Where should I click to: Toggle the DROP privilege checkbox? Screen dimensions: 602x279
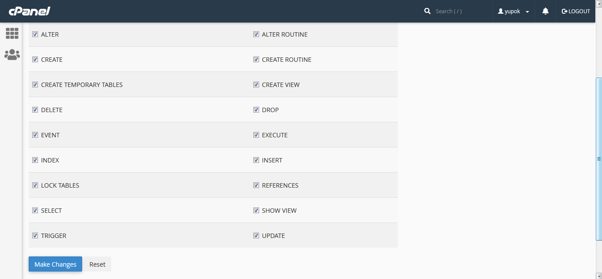click(x=256, y=110)
